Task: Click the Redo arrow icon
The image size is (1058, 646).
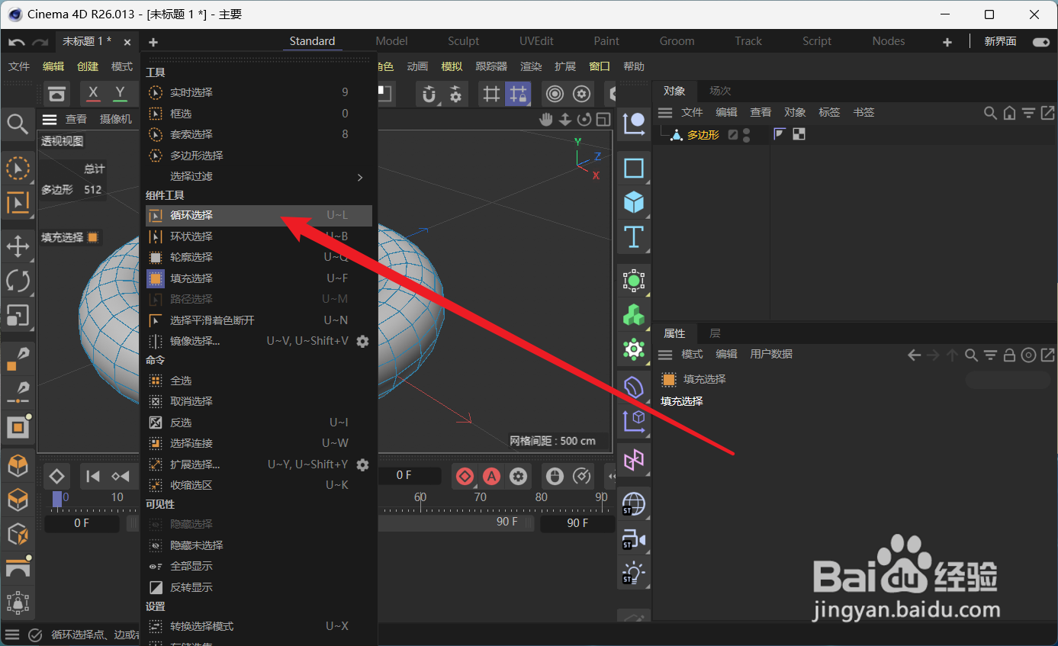Action: point(40,42)
